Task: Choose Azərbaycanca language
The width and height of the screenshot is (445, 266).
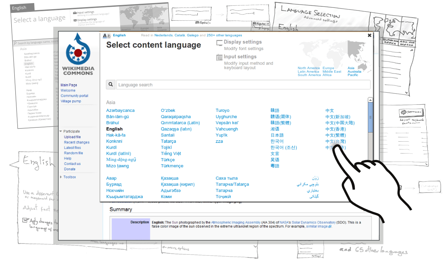Action: click(x=120, y=111)
